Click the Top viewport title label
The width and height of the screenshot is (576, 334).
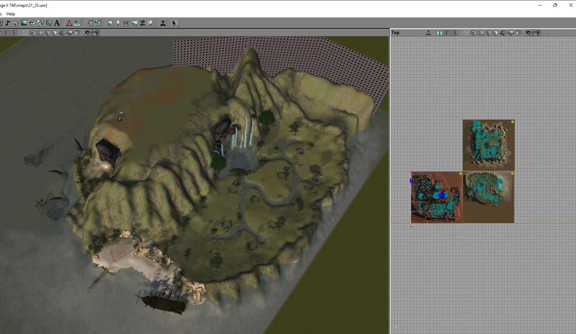pos(395,33)
